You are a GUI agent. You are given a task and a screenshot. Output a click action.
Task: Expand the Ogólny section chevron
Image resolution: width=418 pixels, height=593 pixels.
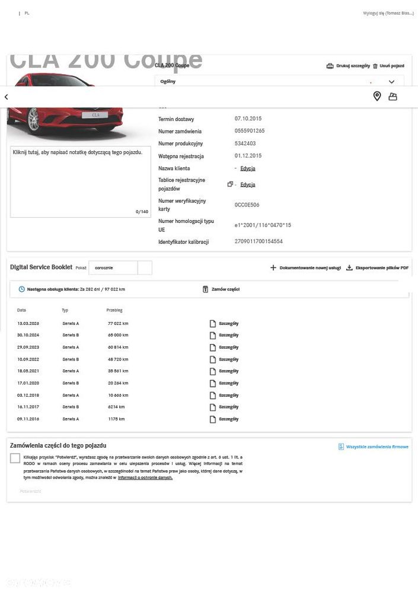coord(391,82)
